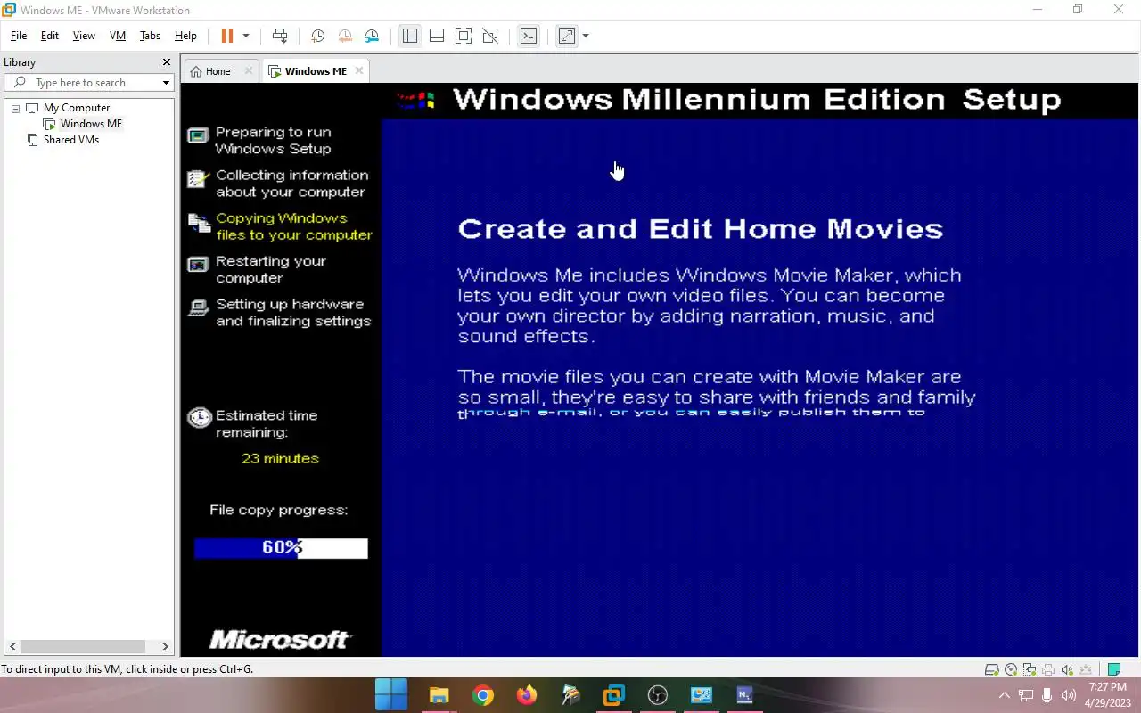Viewport: 1141px width, 713px height.
Task: Select the Windows ME tab
Action: click(316, 71)
